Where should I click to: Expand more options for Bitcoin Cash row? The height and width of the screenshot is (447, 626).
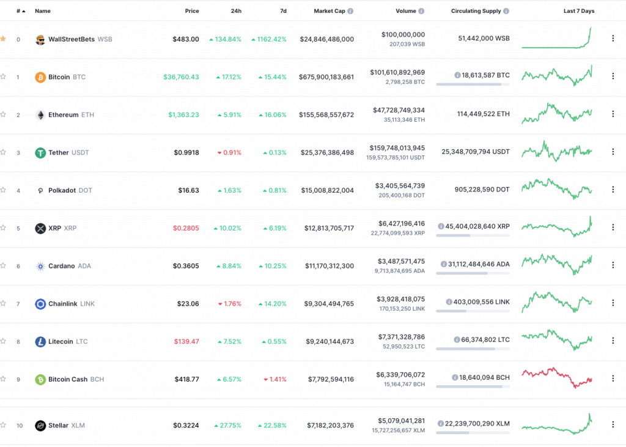click(x=613, y=379)
